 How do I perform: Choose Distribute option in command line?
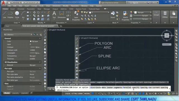pyautogui.click(x=96, y=87)
